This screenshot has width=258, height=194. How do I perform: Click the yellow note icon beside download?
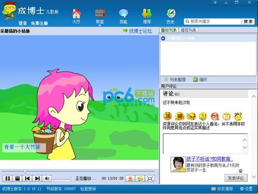coord(140,179)
